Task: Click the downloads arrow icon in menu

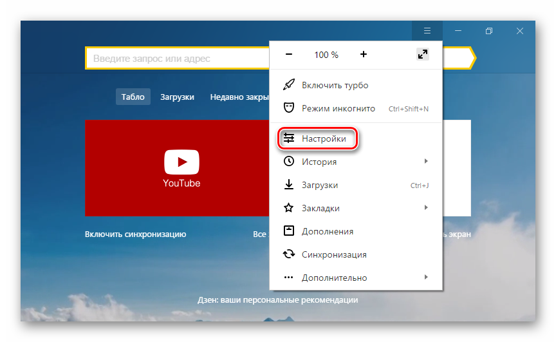Action: pos(289,185)
